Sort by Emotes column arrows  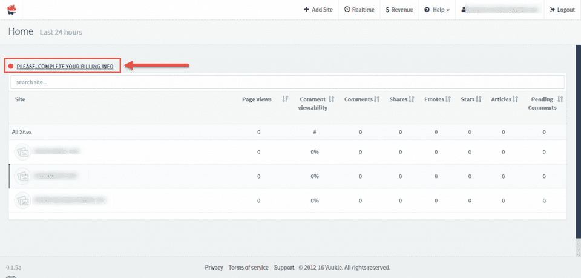click(x=448, y=99)
